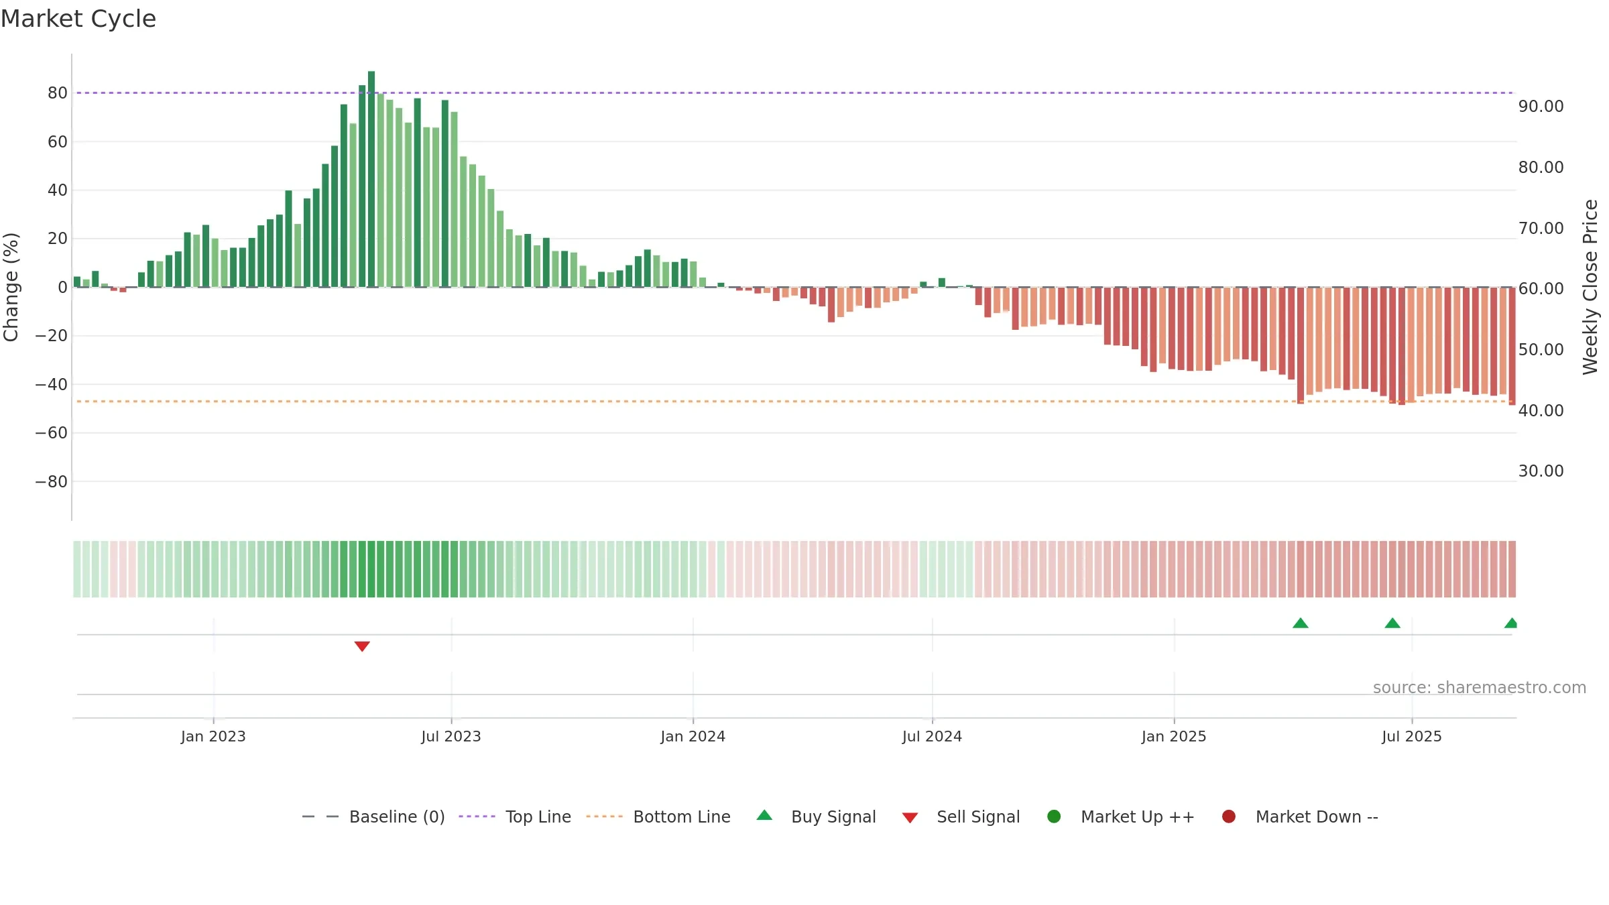Viewport: 1609px width, 905px height.
Task: Click the −80 tick on the left axis
Action: (52, 482)
